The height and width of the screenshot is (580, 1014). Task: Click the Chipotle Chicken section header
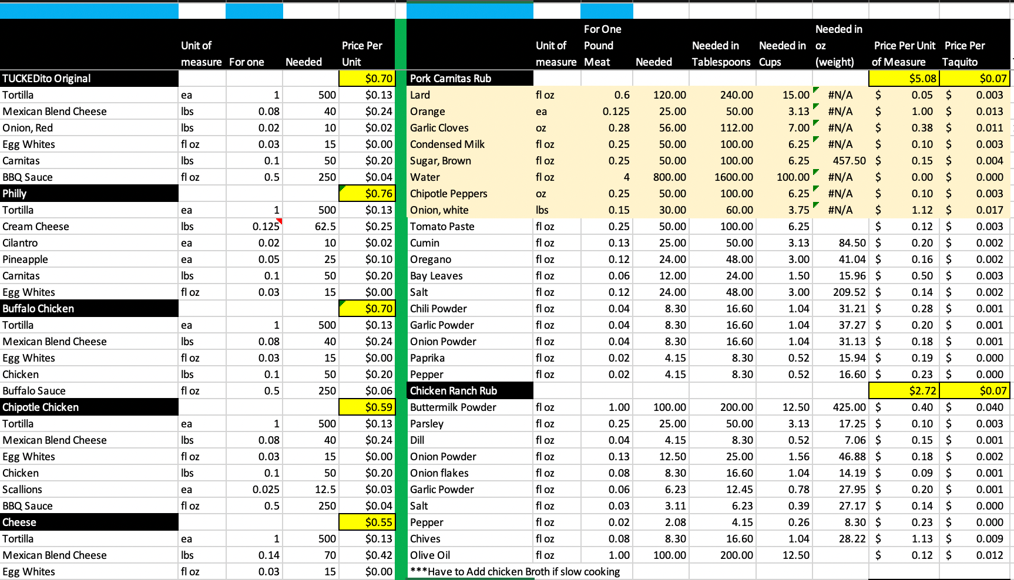pyautogui.click(x=89, y=407)
